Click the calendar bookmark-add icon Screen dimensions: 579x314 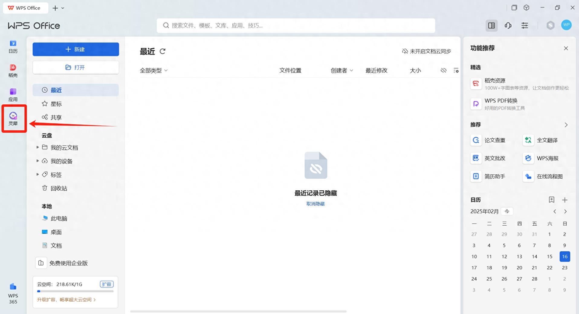[552, 200]
